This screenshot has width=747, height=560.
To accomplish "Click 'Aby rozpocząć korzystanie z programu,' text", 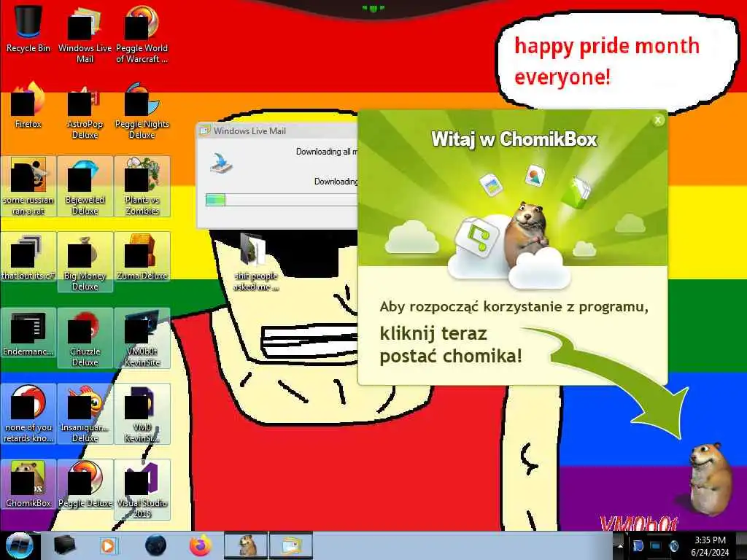I will [x=514, y=307].
